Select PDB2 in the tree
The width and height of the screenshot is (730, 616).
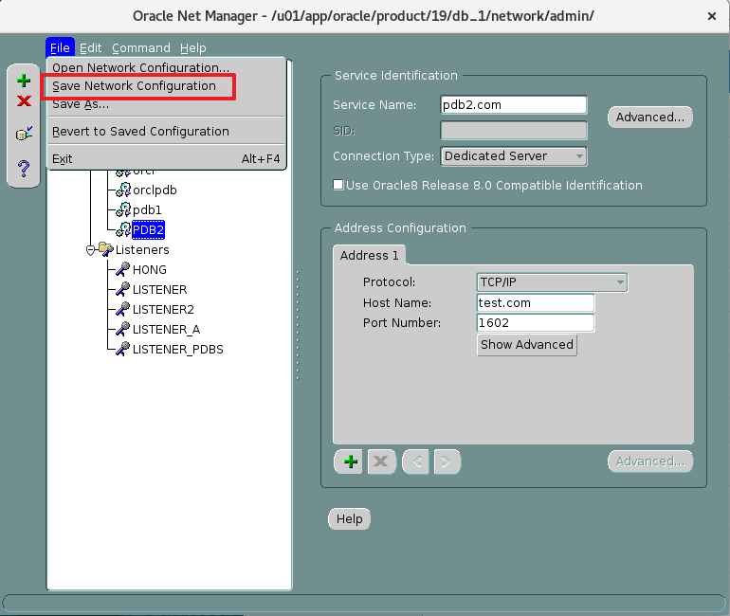148,230
